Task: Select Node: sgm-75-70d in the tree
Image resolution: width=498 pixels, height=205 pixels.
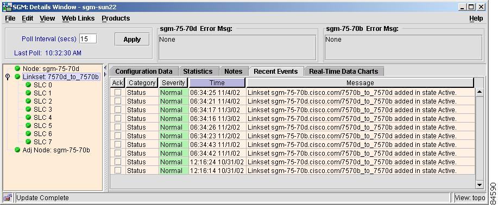Action: 51,68
